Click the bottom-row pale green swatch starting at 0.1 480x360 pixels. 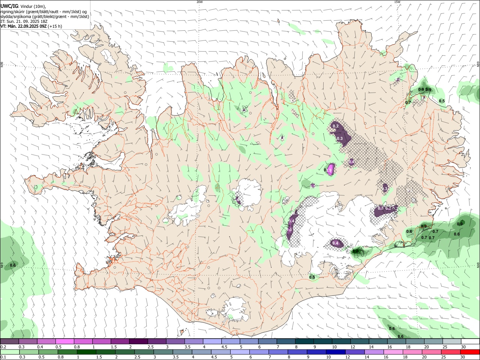point(10,352)
